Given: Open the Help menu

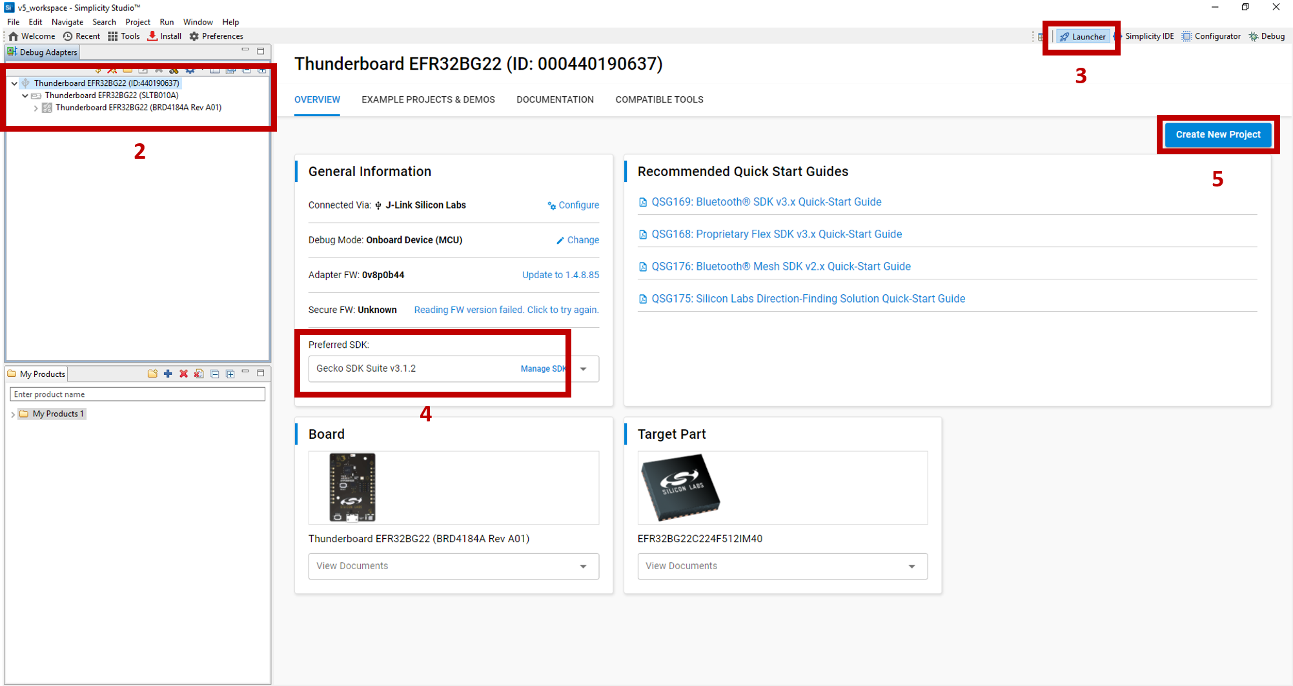Looking at the screenshot, I should [230, 22].
